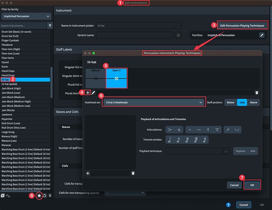Viewport: 272px width, 210px height.
Task: Edit the selected playing technique pencil icon
Action: (x=93, y=93)
